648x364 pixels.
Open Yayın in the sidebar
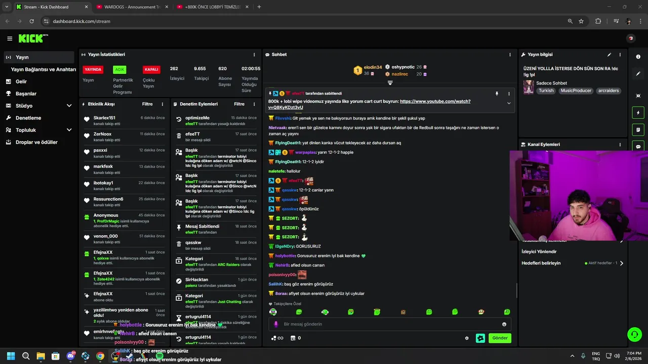coord(38,57)
